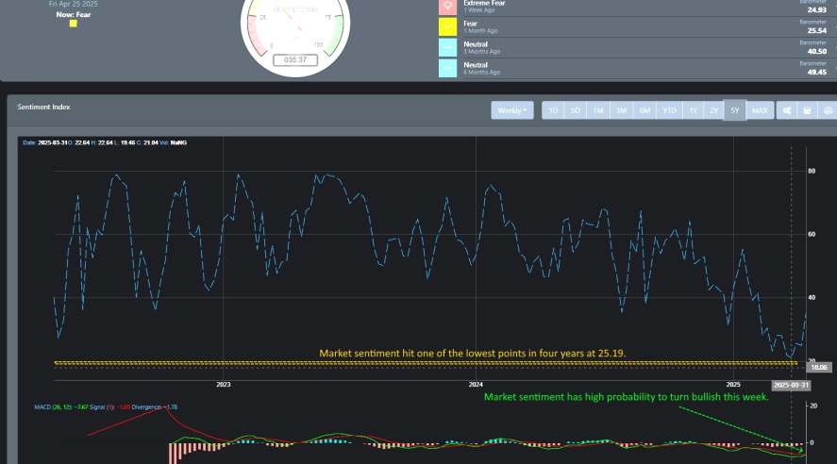Click the gauge value box 035.37
837x464 pixels.
295,59
